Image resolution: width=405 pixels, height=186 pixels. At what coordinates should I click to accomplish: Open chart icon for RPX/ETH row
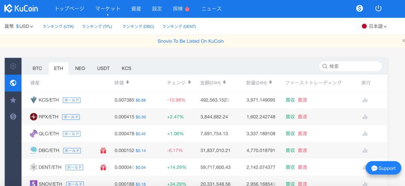coord(365,117)
